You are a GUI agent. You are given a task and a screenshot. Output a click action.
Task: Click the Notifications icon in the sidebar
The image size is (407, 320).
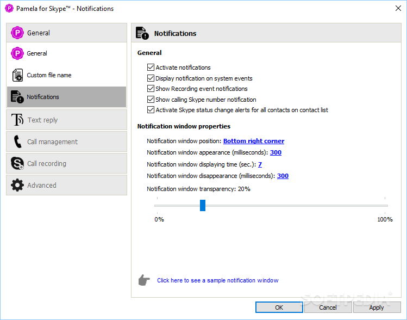point(17,97)
